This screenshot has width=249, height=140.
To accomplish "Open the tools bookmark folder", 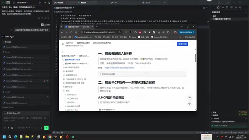I will coord(132,37).
